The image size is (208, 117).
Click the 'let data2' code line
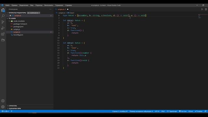[x=74, y=43]
